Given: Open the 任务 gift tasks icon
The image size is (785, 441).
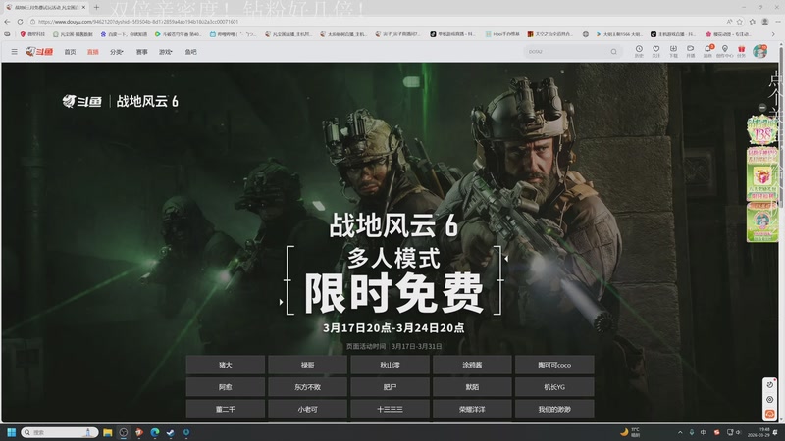Looking at the screenshot, I should pyautogui.click(x=742, y=51).
